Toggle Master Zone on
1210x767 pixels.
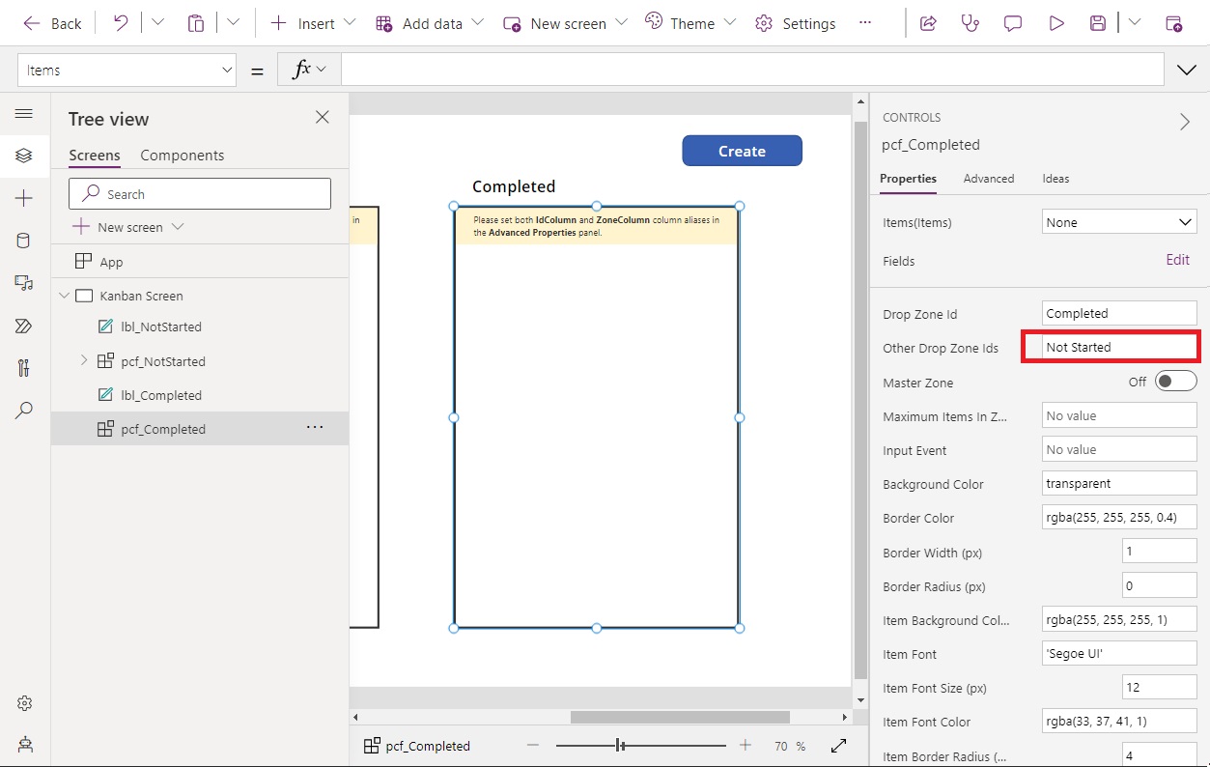coord(1174,381)
